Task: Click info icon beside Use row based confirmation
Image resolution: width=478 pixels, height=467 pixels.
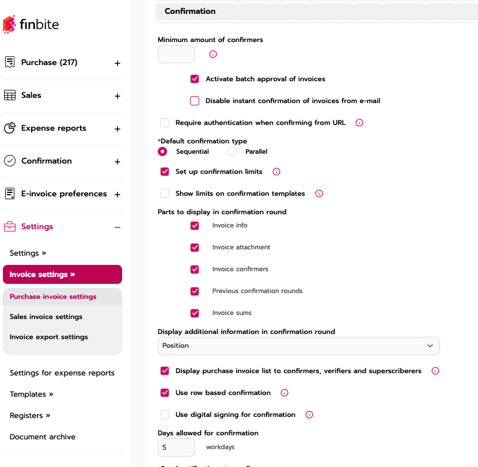Action: point(284,393)
